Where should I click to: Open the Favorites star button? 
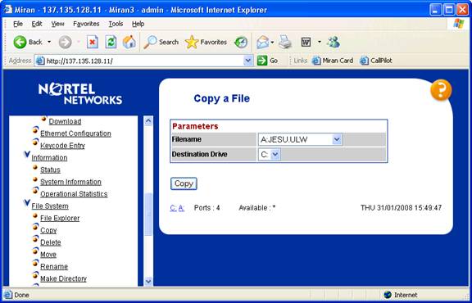pyautogui.click(x=206, y=42)
